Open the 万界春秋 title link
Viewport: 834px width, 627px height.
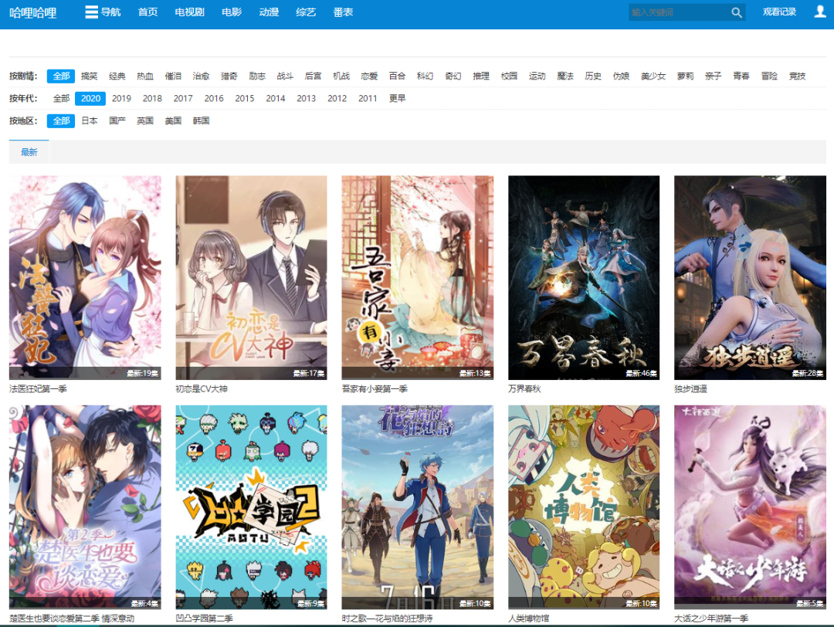pos(524,388)
